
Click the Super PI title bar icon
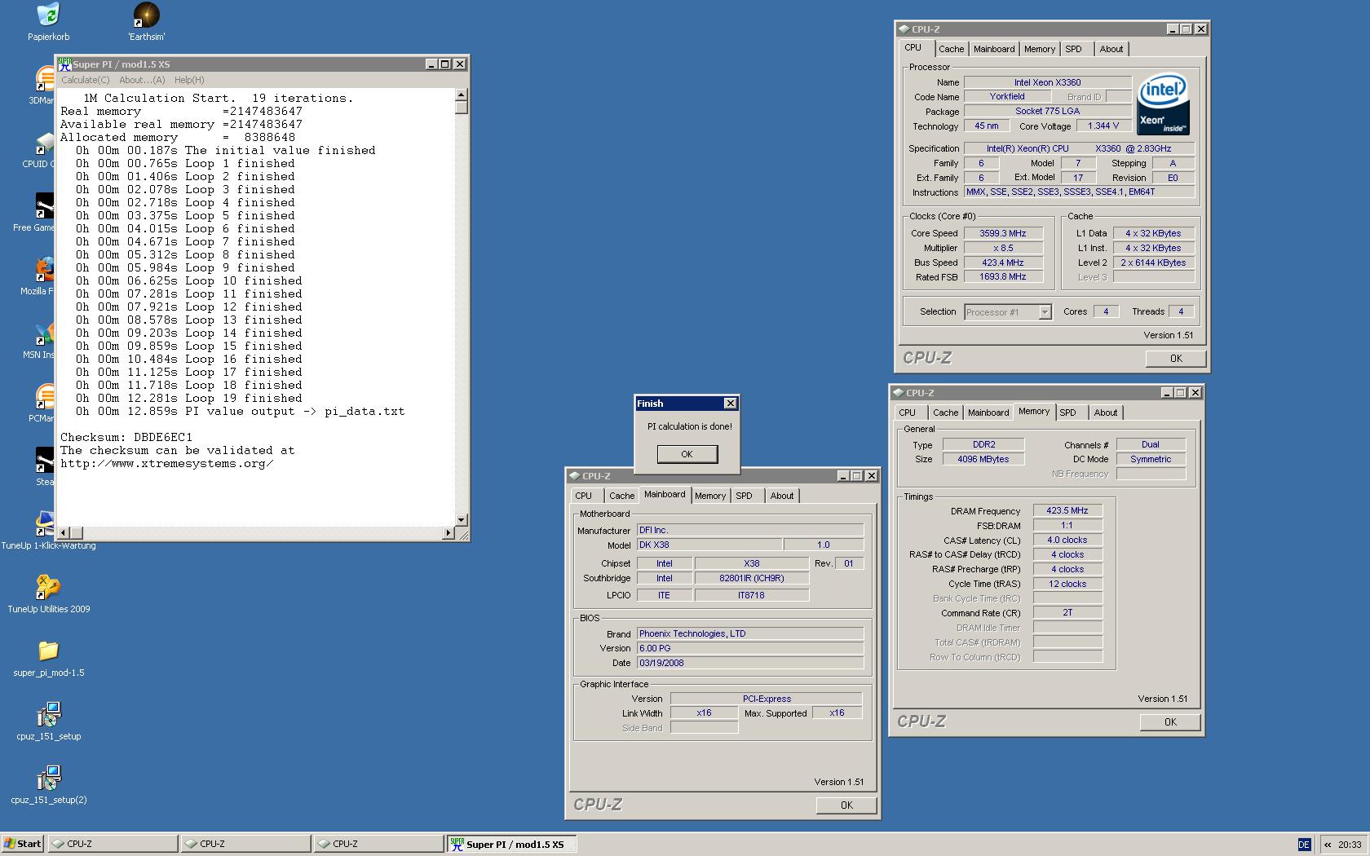[x=64, y=64]
